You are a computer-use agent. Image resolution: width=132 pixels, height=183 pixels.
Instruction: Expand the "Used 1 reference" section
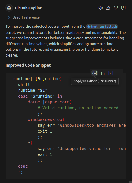click(x=24, y=17)
